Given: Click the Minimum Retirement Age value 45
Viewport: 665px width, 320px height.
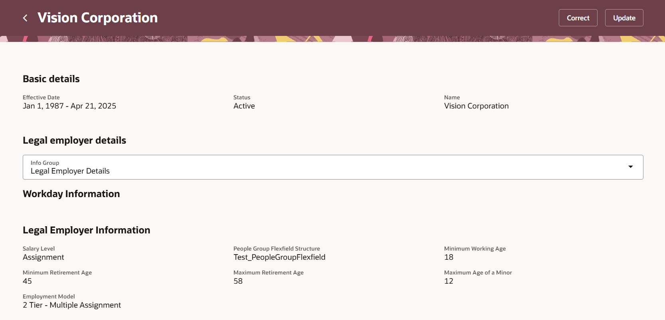Looking at the screenshot, I should (27, 281).
